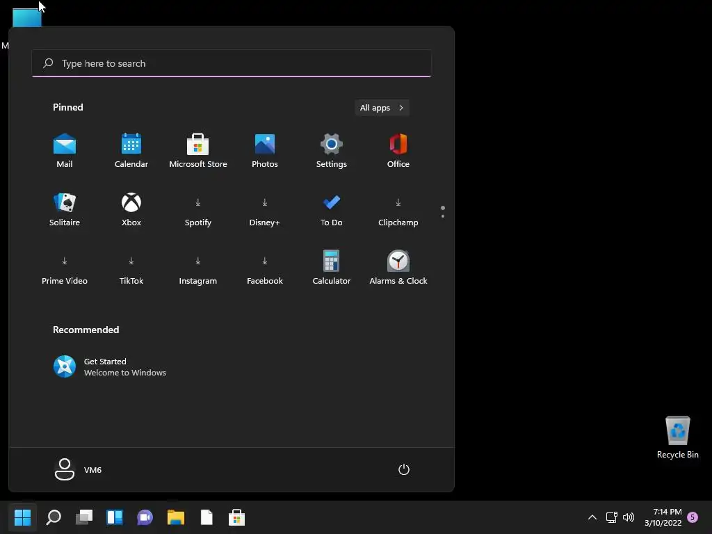Open Microsoft Store from pinned apps
Image resolution: width=712 pixels, height=534 pixels.
(198, 151)
